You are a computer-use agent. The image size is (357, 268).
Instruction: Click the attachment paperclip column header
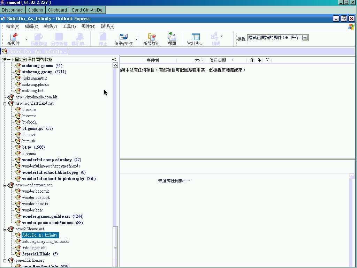[x=252, y=60]
